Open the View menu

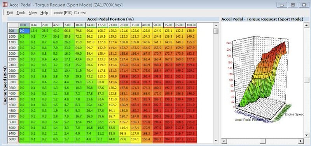pyautogui.click(x=33, y=13)
